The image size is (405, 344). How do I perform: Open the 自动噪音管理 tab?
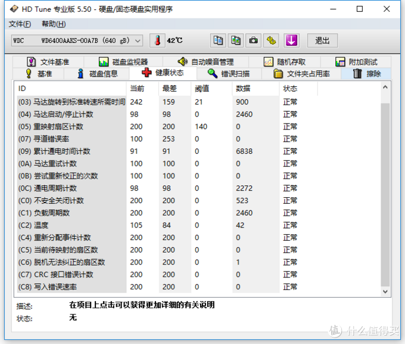pos(205,62)
